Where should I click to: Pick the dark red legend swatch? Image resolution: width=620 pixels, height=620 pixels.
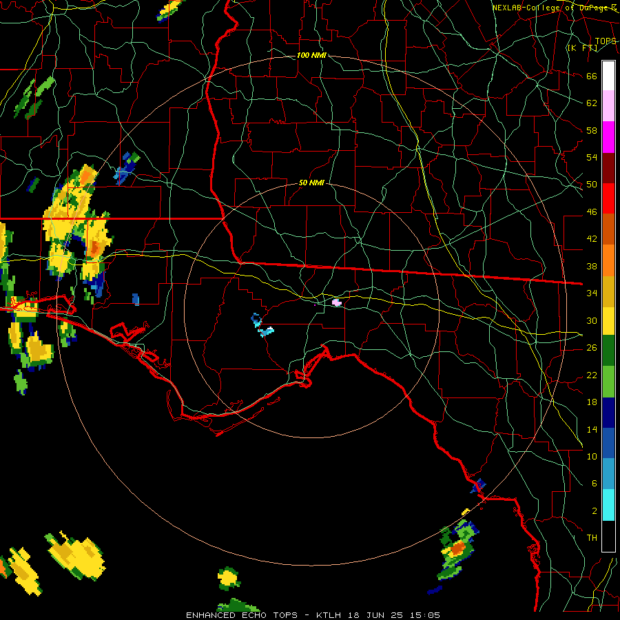[x=608, y=167]
